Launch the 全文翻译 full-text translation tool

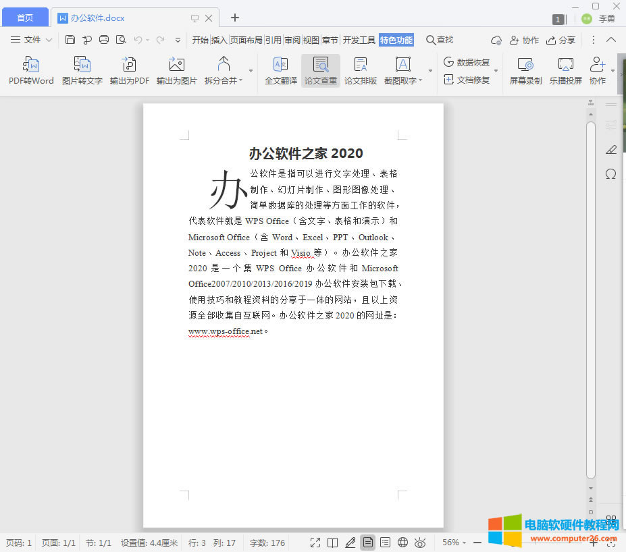click(x=280, y=70)
